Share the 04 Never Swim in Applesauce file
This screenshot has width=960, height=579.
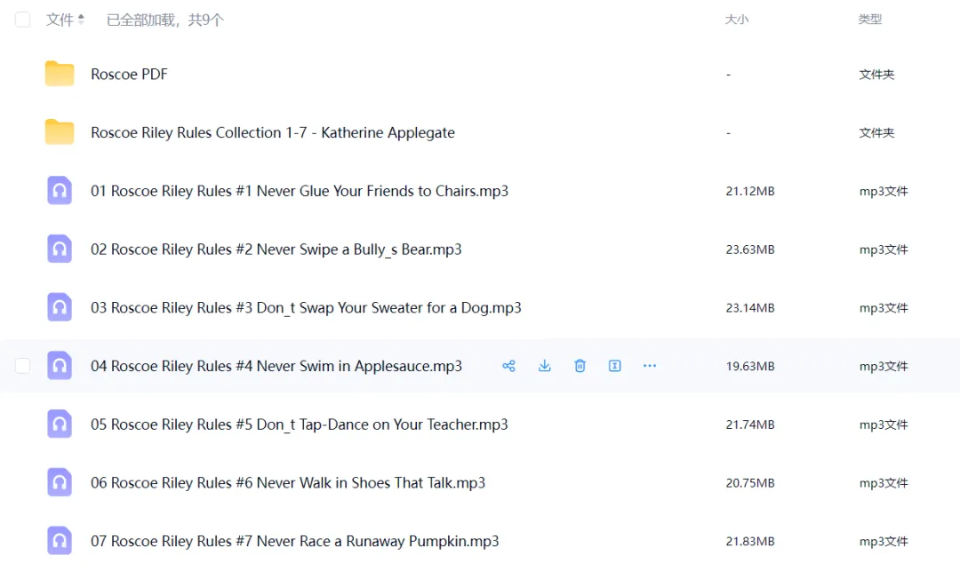(x=508, y=366)
